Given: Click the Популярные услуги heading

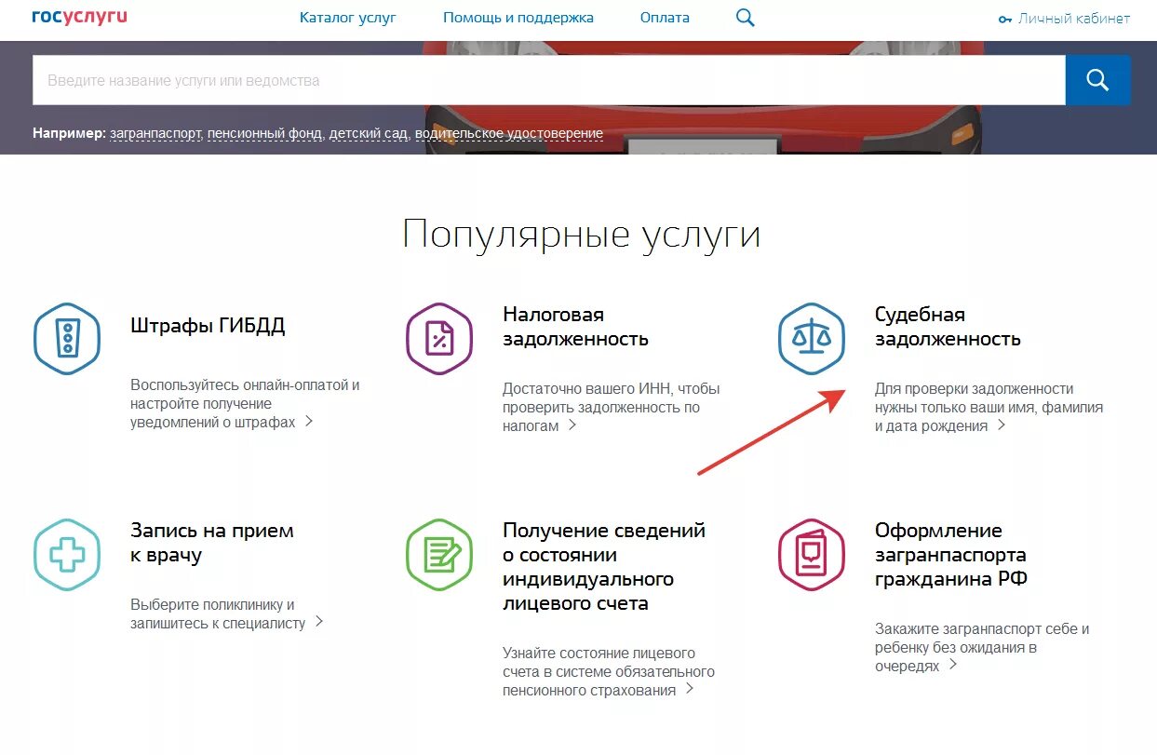Looking at the screenshot, I should pos(581,234).
